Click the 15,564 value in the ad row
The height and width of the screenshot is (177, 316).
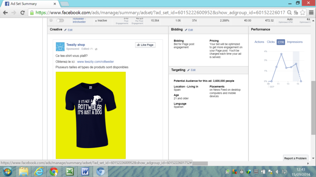point(155,21)
